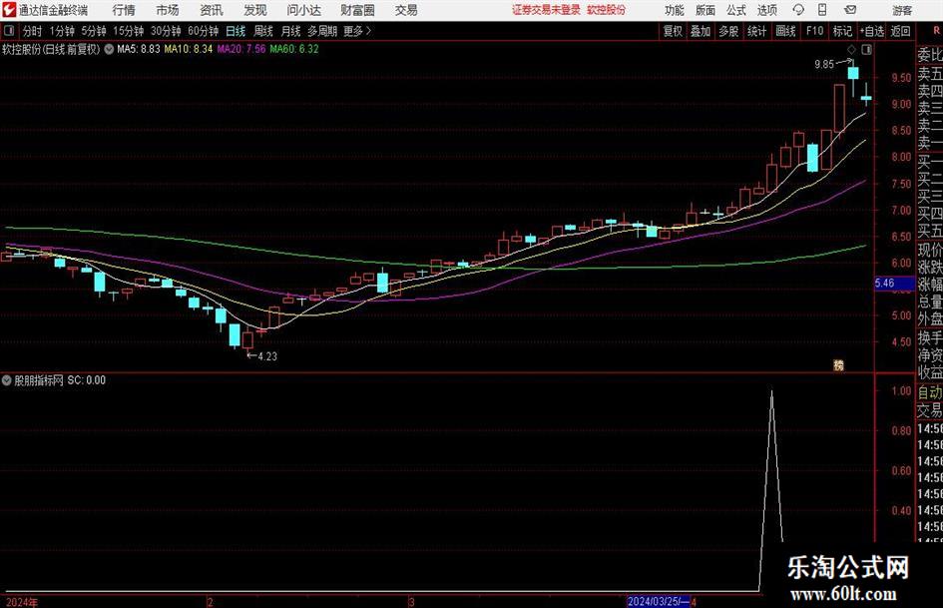Click the 游客 user account label
The height and width of the screenshot is (608, 943).
[x=902, y=10]
